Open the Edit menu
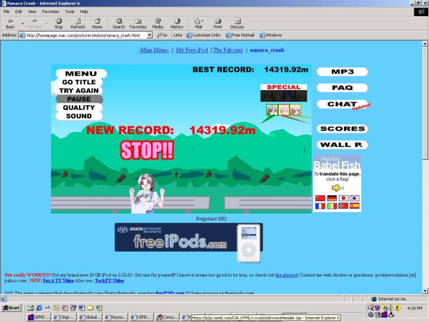The width and height of the screenshot is (429, 322). (19, 11)
